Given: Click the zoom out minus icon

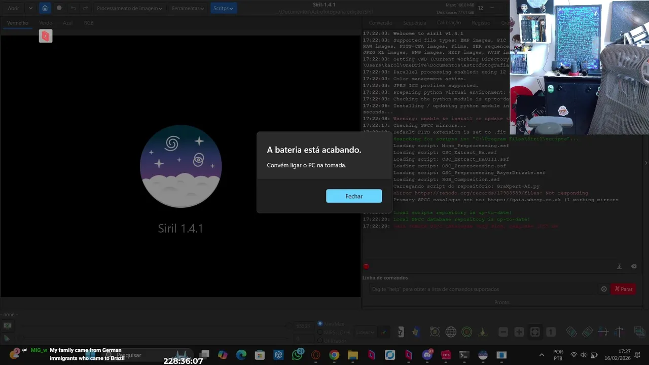Looking at the screenshot, I should click(x=503, y=332).
